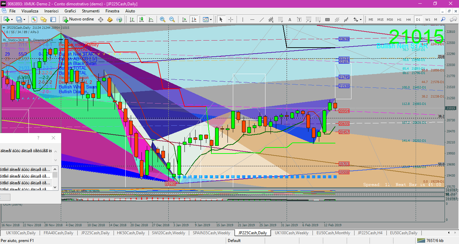Switch to line chart display
This screenshot has width=459, height=244.
coord(151,19)
